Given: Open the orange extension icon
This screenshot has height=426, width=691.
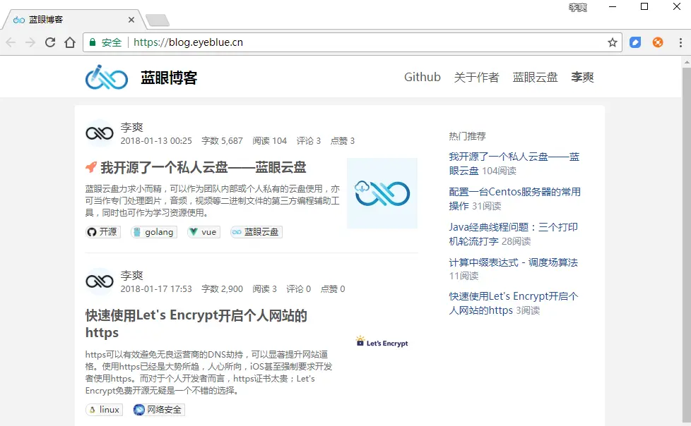Looking at the screenshot, I should 658,42.
